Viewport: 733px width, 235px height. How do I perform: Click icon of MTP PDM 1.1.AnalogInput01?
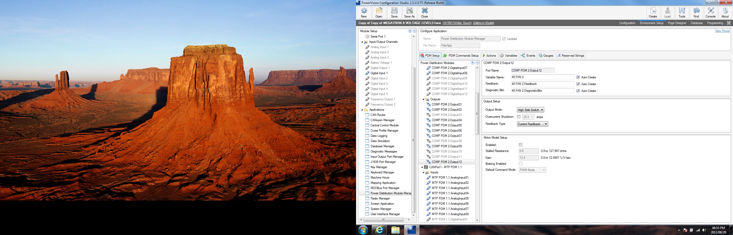[x=429, y=178]
